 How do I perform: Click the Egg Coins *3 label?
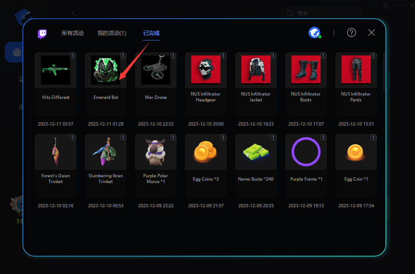[206, 179]
